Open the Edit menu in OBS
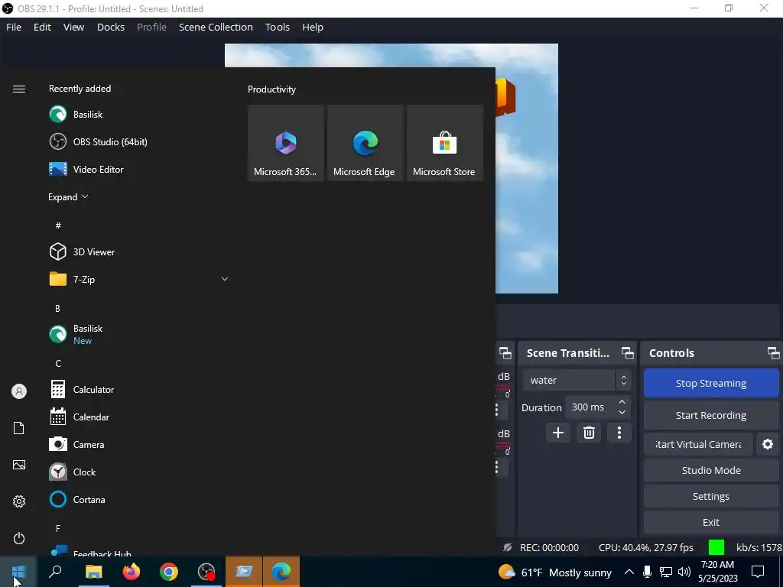Viewport: 783px width, 587px height. [43, 27]
